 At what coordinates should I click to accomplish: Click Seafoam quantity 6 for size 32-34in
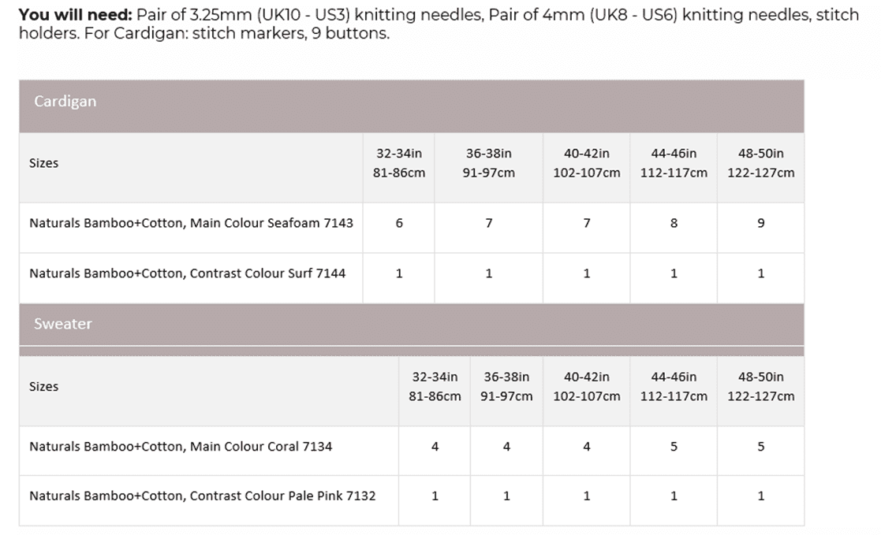pyautogui.click(x=399, y=223)
